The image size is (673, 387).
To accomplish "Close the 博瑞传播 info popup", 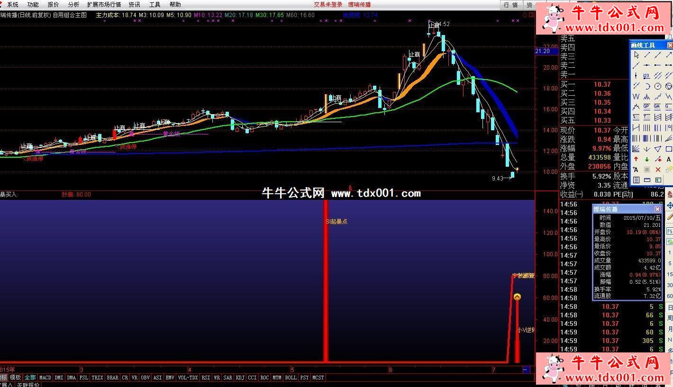I will (x=657, y=209).
